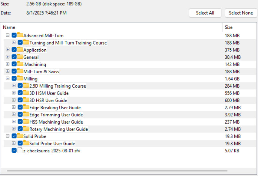Uncheck the Mill-Turn & Swiss folder
Image resolution: width=258 pixels, height=176 pixels.
[x=14, y=71]
